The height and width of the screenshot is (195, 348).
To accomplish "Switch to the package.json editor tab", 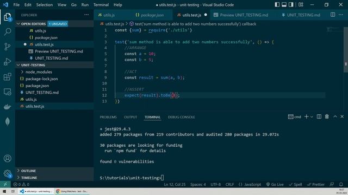I will coord(152,15).
